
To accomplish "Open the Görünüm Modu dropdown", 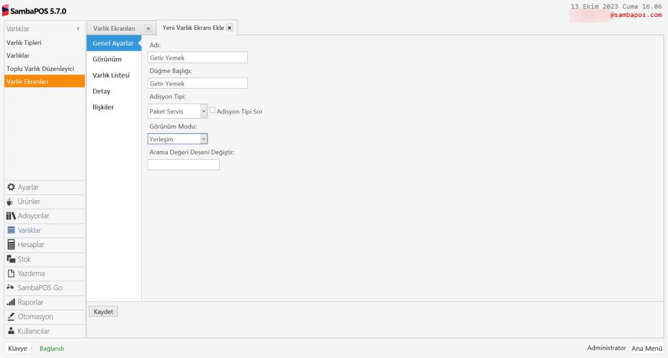I will (204, 139).
